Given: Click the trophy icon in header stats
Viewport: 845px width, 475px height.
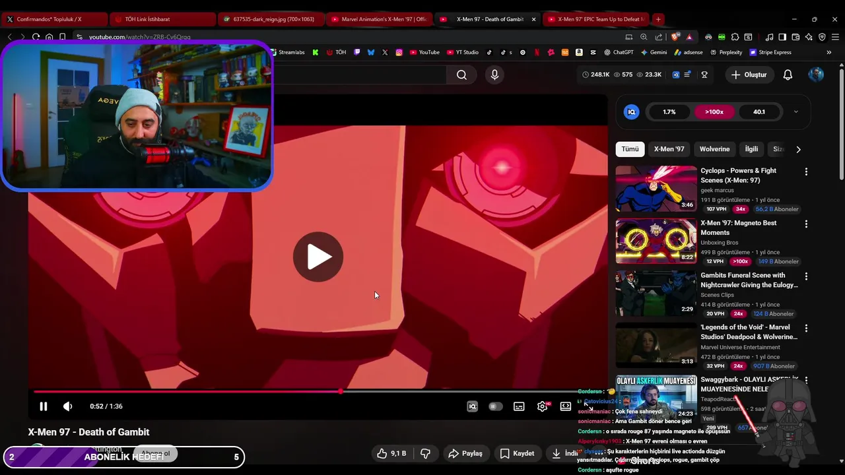Looking at the screenshot, I should coord(704,75).
